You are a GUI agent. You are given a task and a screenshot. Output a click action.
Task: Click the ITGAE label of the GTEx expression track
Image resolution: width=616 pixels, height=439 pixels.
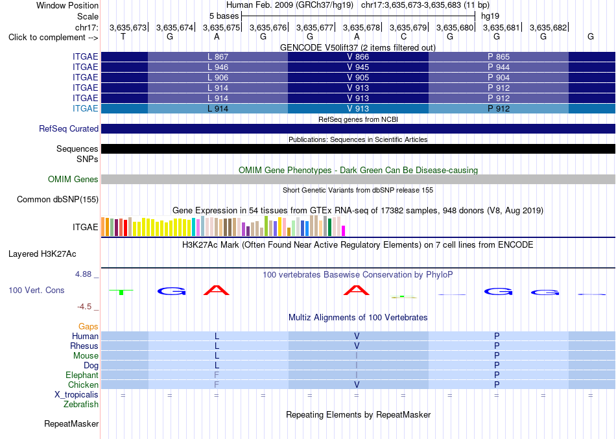85,227
